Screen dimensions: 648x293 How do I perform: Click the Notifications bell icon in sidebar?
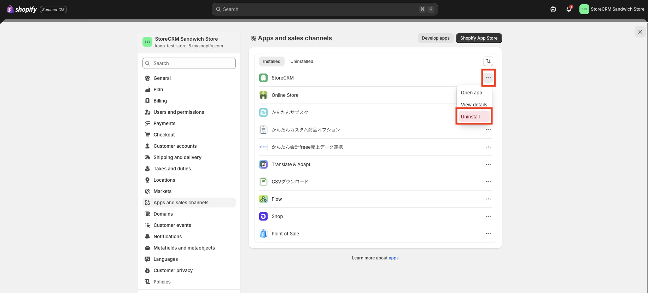pyautogui.click(x=147, y=236)
